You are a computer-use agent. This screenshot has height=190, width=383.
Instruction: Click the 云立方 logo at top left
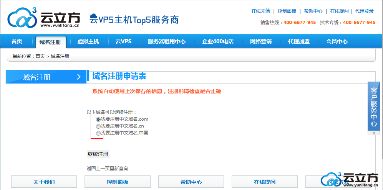point(43,19)
